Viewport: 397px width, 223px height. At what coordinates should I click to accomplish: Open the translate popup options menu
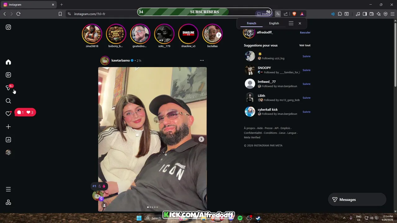click(x=291, y=23)
